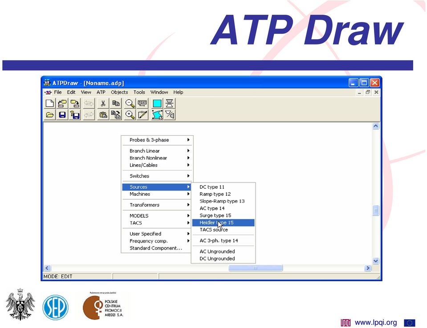The height and width of the screenshot is (328, 427).
Task: Expand the Frequency comp. submenu
Action: (x=157, y=241)
